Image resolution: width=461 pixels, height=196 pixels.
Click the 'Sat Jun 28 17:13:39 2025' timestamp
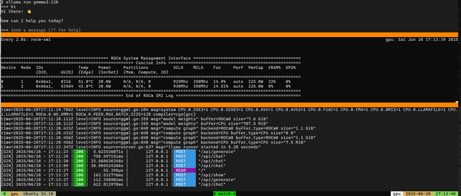(x=428, y=40)
